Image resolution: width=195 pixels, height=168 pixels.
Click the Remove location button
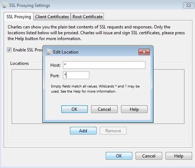coord(113,131)
